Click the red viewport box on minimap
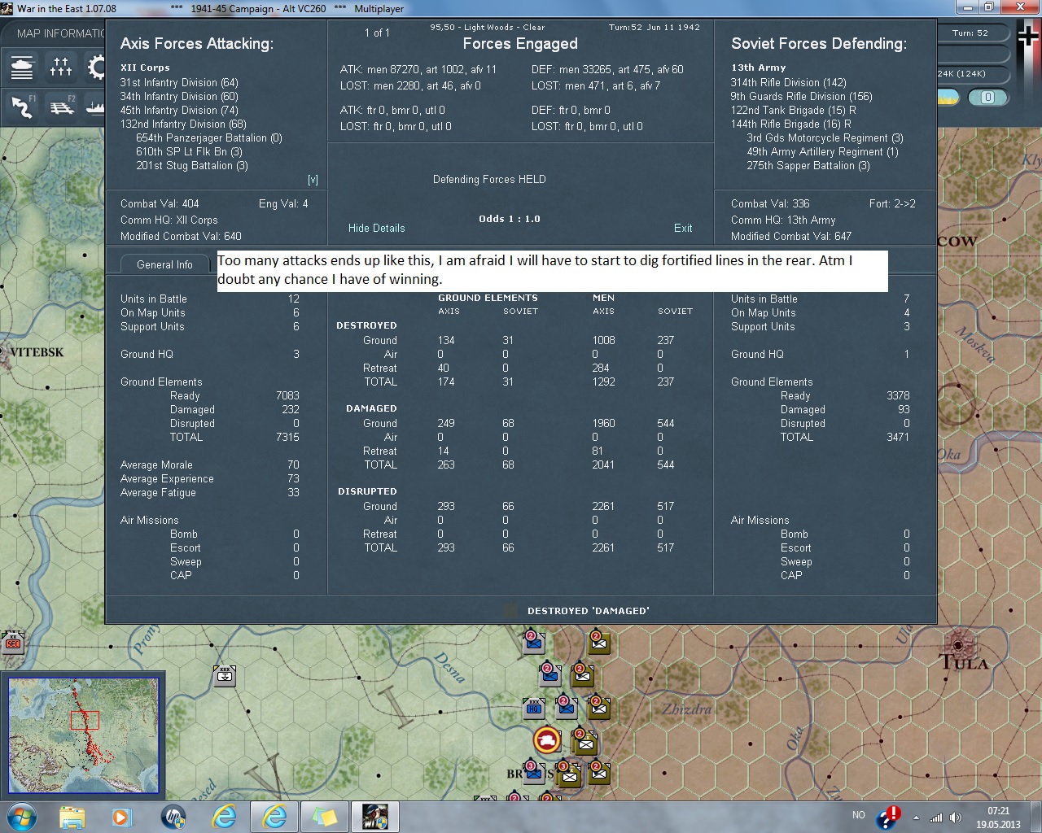1042x833 pixels. pyautogui.click(x=85, y=720)
